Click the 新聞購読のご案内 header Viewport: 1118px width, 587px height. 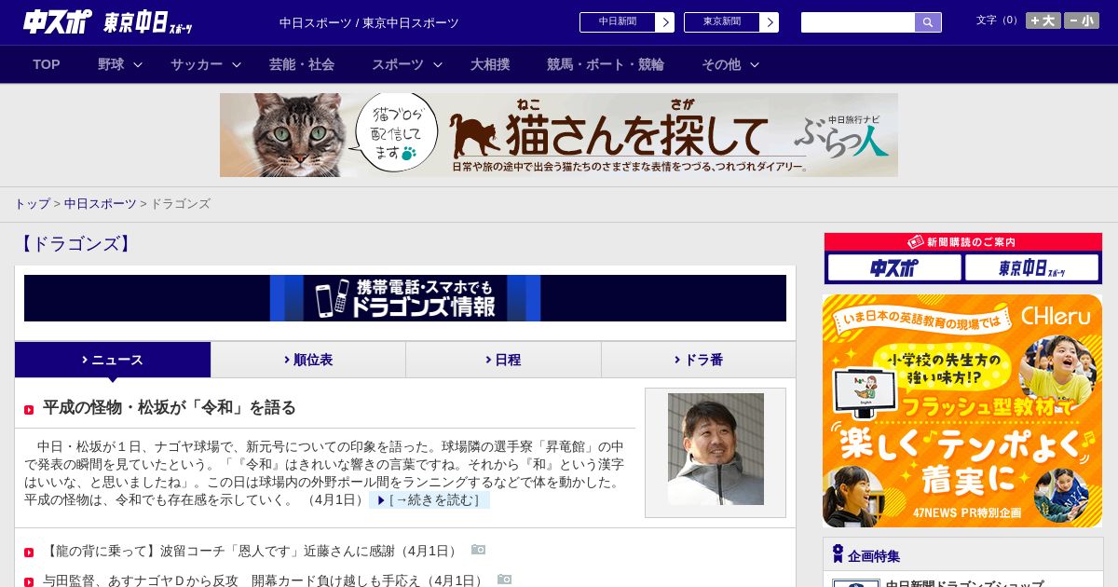point(963,242)
